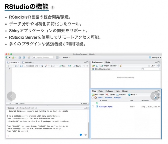Viewport: 168px width, 144px height.
Task: Click the Run button
Action: point(62,66)
